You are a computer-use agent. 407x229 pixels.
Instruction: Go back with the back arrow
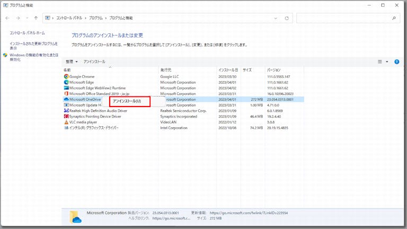coord(7,18)
